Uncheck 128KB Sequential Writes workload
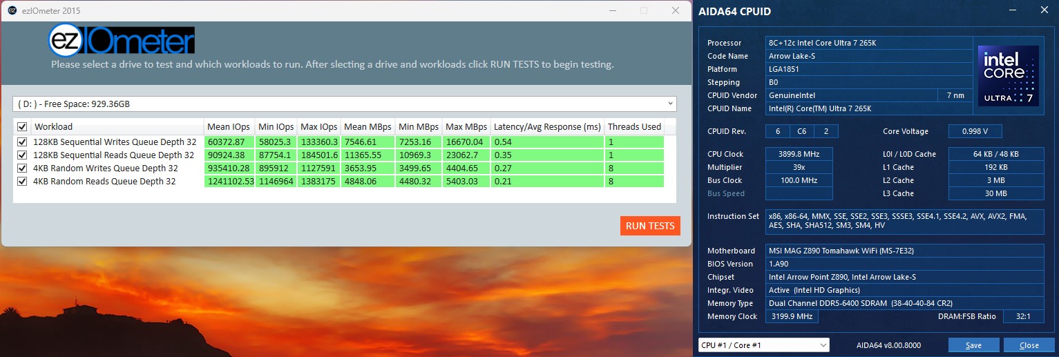Screen dimensions: 1059x357 [x=22, y=142]
